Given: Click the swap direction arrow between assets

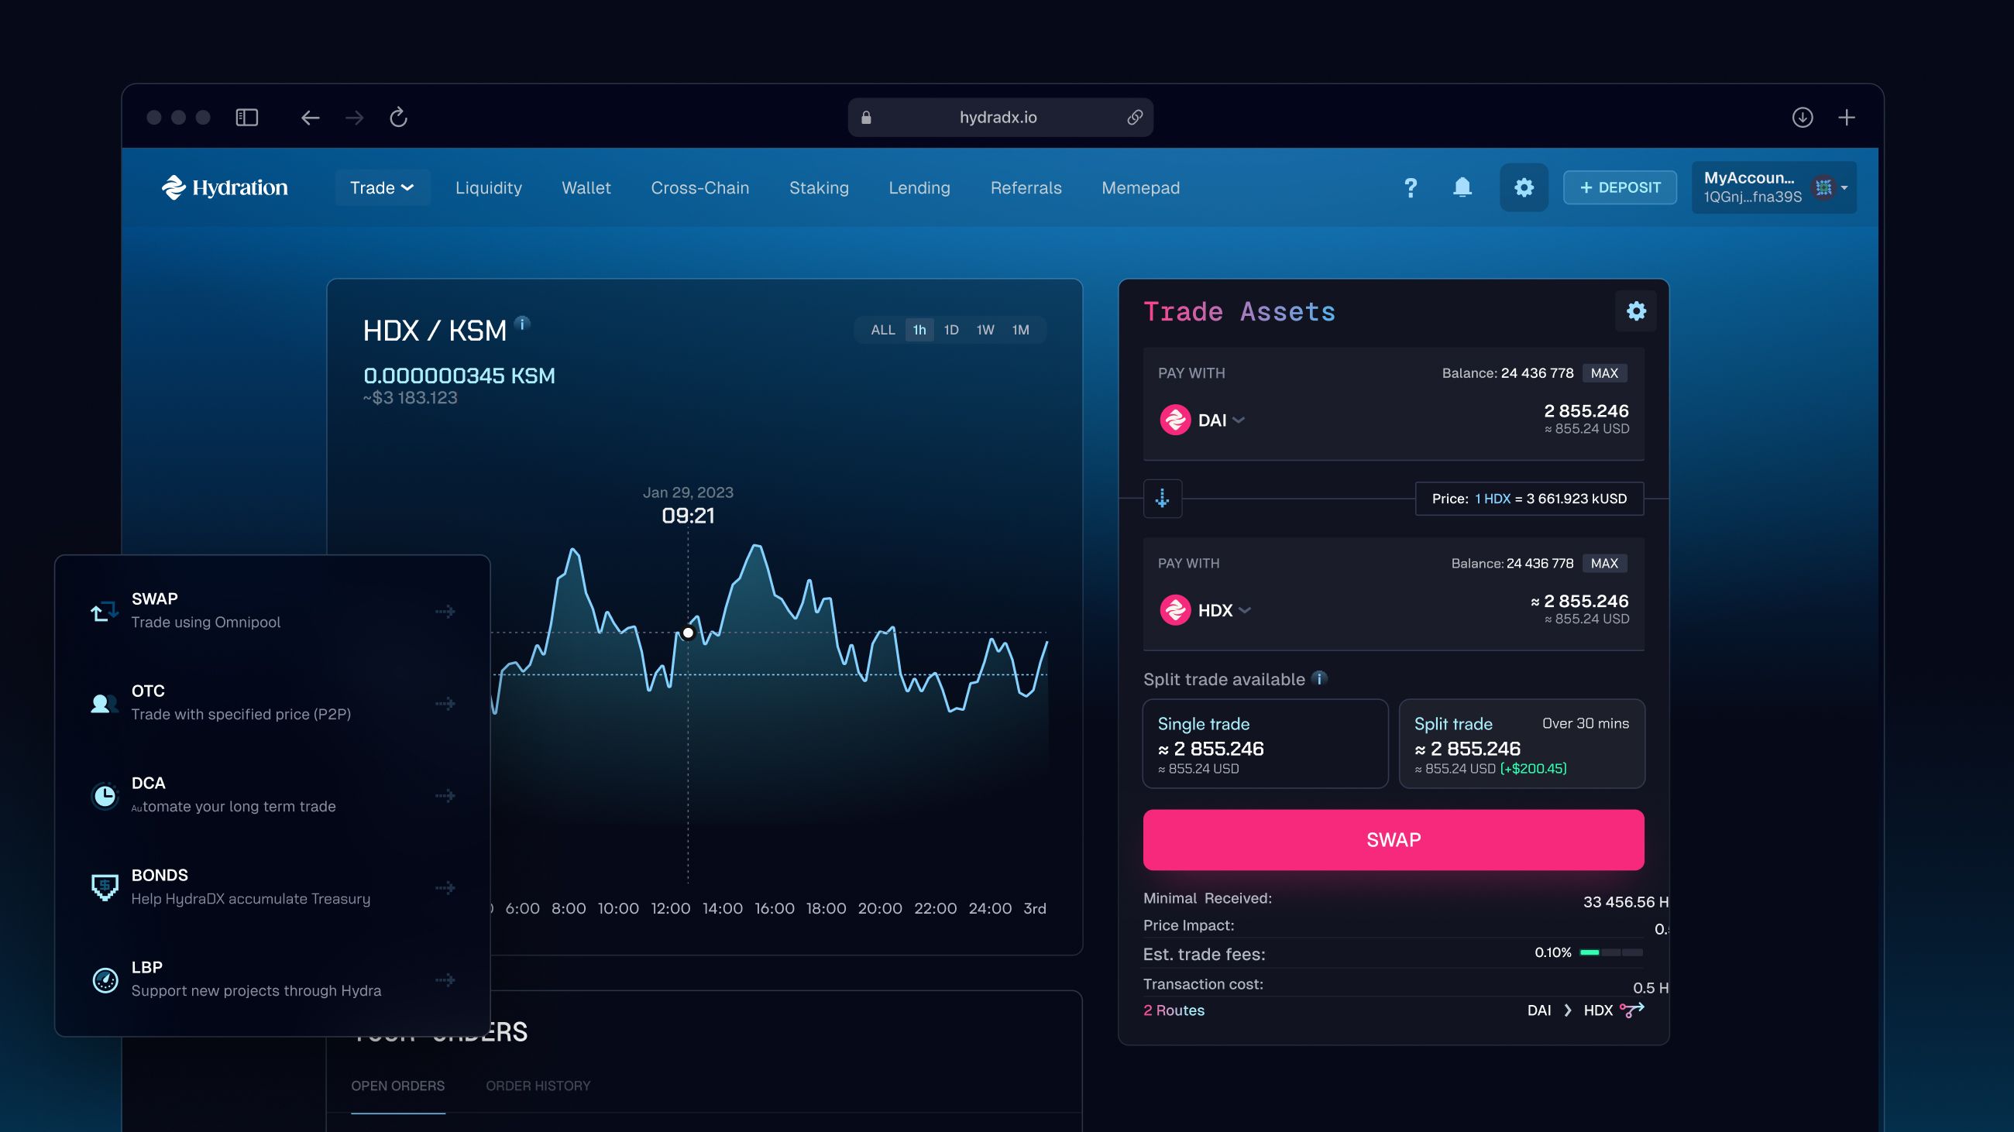Looking at the screenshot, I should click(x=1163, y=499).
